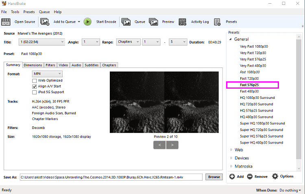Image resolution: width=305 pixels, height=194 pixels.
Task: Click the Activity Log label
Action: [x=200, y=22]
